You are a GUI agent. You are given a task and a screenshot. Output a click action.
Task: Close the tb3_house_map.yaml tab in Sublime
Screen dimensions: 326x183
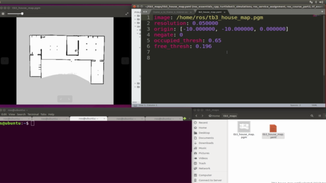click(225, 12)
